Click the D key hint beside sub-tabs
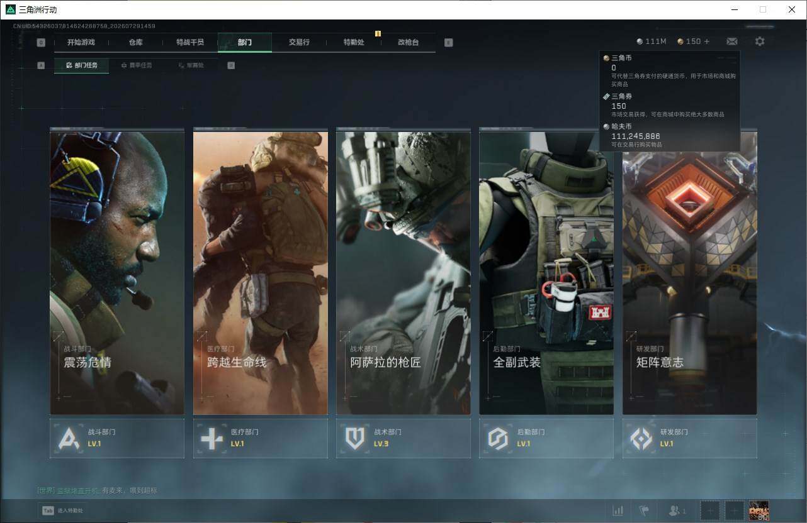This screenshot has height=523, width=807. (x=231, y=65)
